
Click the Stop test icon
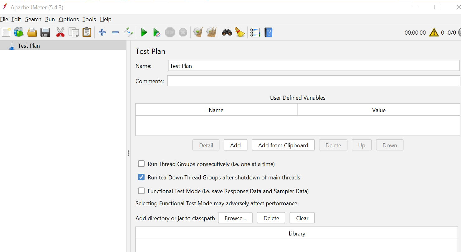pos(170,32)
